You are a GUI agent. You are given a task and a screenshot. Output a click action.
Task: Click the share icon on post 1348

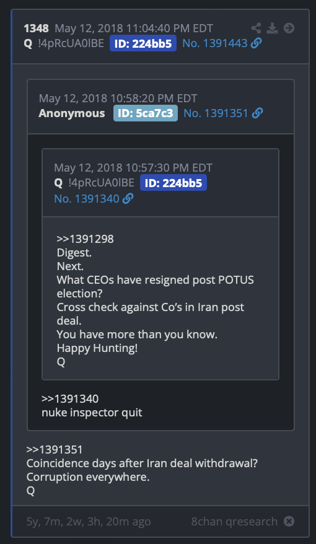tap(256, 28)
